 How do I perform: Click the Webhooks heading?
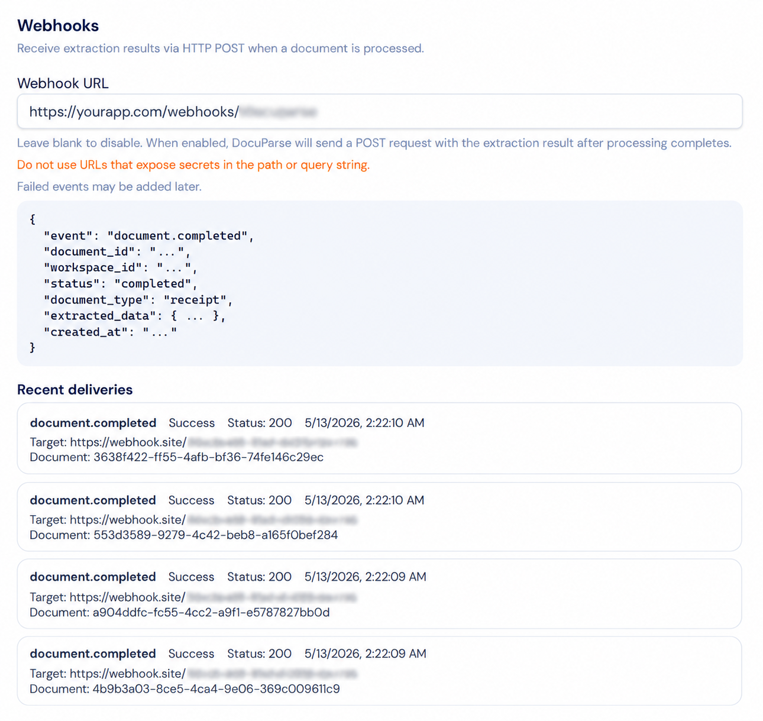coord(58,25)
